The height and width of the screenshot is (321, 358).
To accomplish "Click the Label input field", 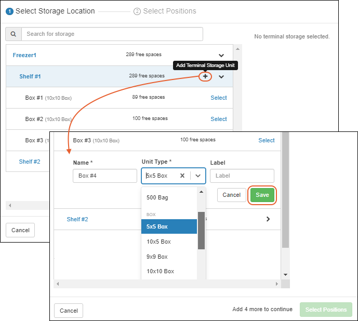I will (x=242, y=176).
